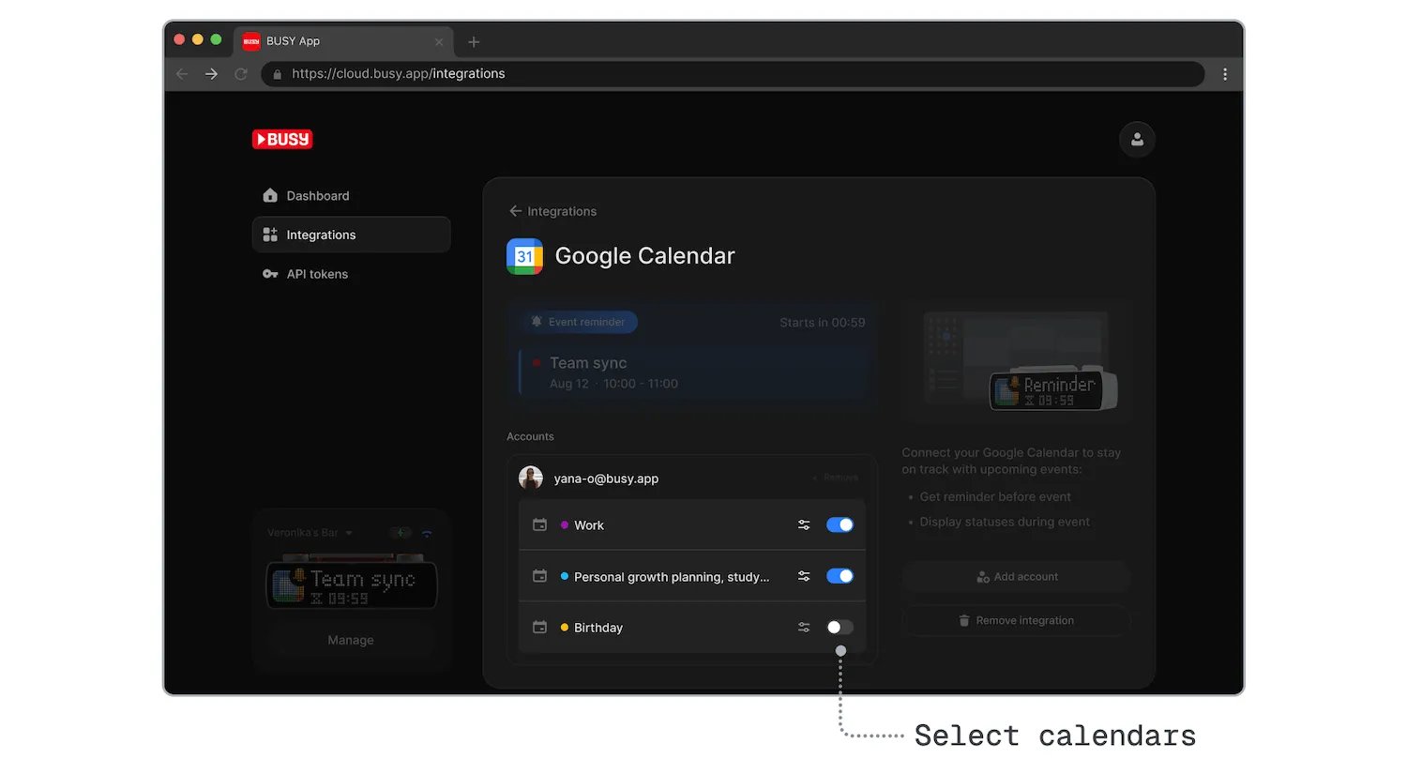1407x774 pixels.
Task: Click the yana-o@busy.app account avatar
Action: pyautogui.click(x=531, y=478)
